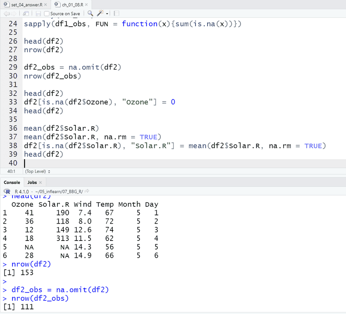The image size is (346, 314).
Task: Click Ozone NA value in row 5
Action: tap(29, 247)
